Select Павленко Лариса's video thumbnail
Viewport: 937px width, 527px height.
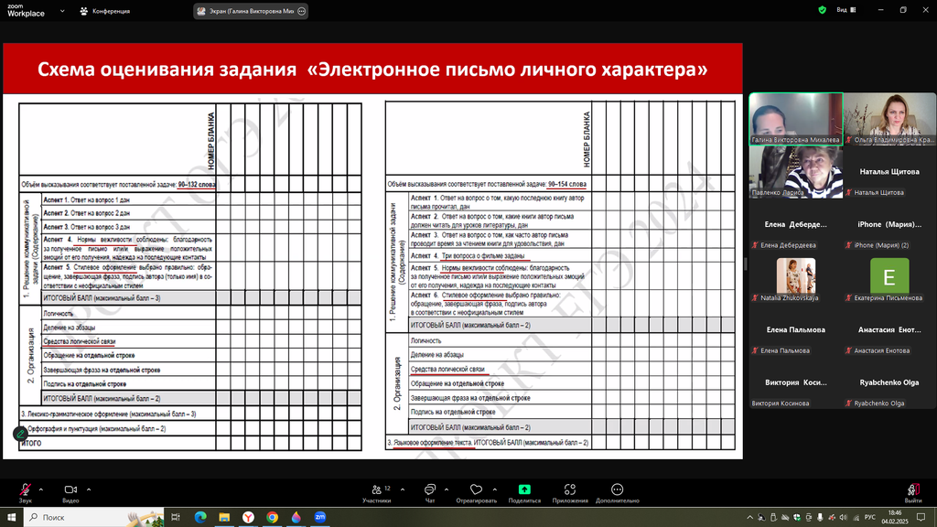coord(796,171)
